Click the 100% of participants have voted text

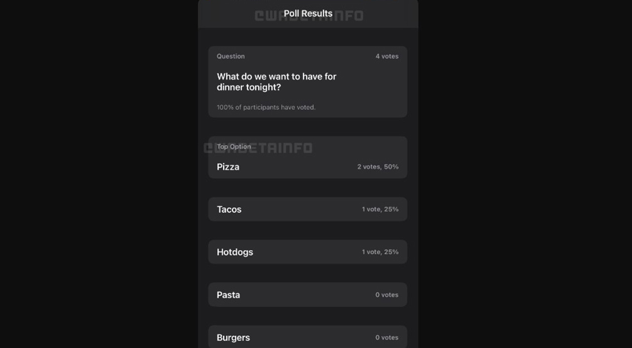tap(266, 107)
